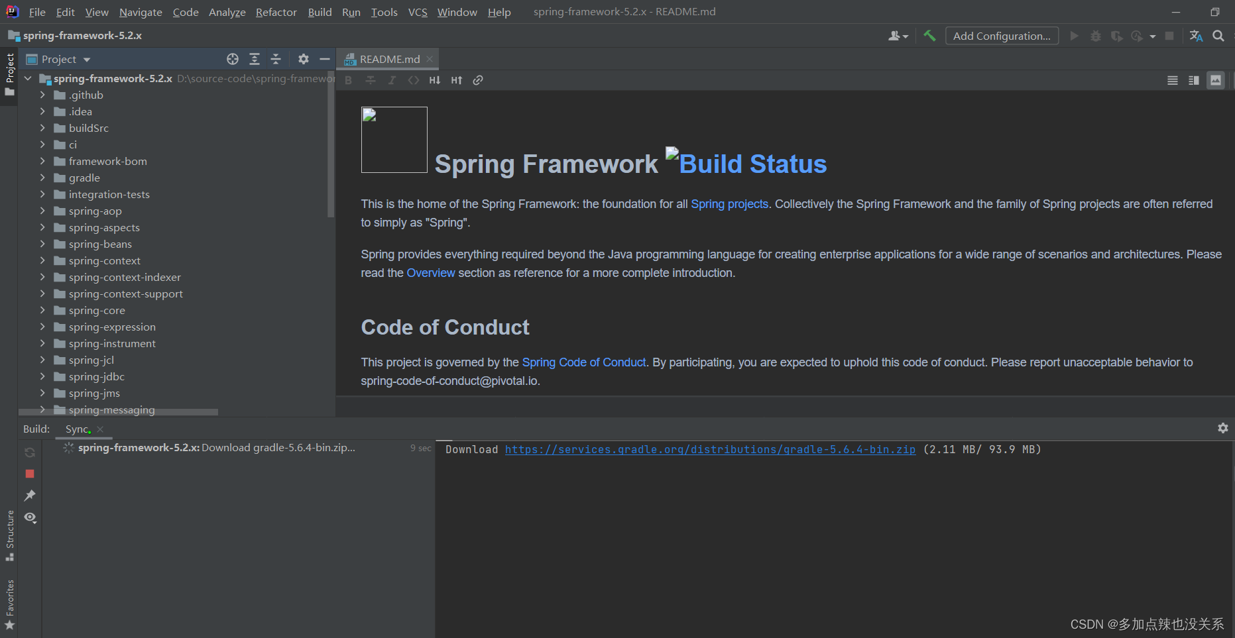Toggle the Structure side tool window
Screen dimensions: 1235x638
(x=9, y=535)
